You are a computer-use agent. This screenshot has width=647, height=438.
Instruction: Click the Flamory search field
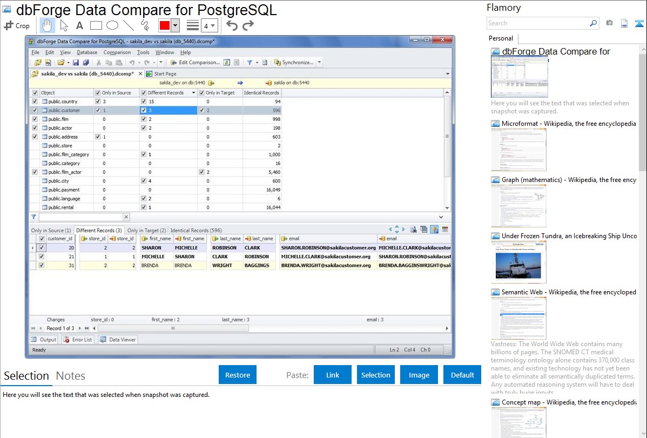(x=538, y=23)
